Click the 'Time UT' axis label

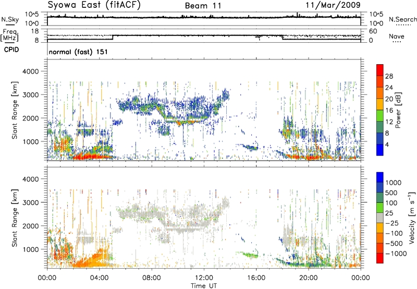204,286
